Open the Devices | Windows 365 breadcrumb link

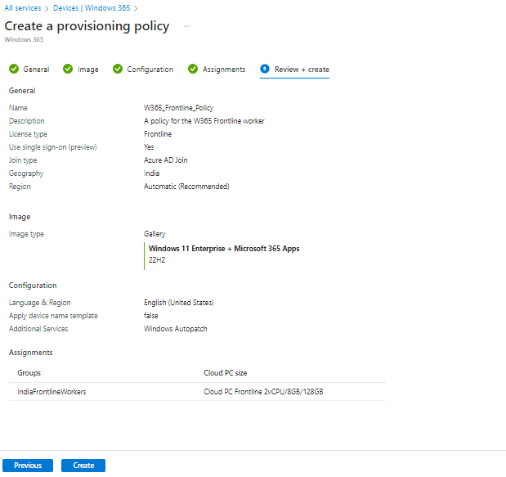pyautogui.click(x=92, y=8)
